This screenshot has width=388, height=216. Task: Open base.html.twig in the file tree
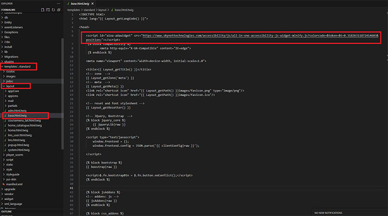17,116
